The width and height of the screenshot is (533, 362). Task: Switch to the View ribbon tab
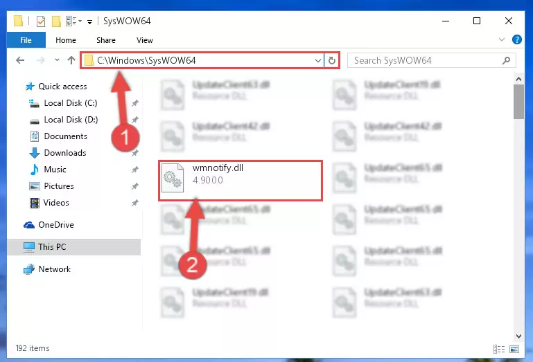click(144, 40)
